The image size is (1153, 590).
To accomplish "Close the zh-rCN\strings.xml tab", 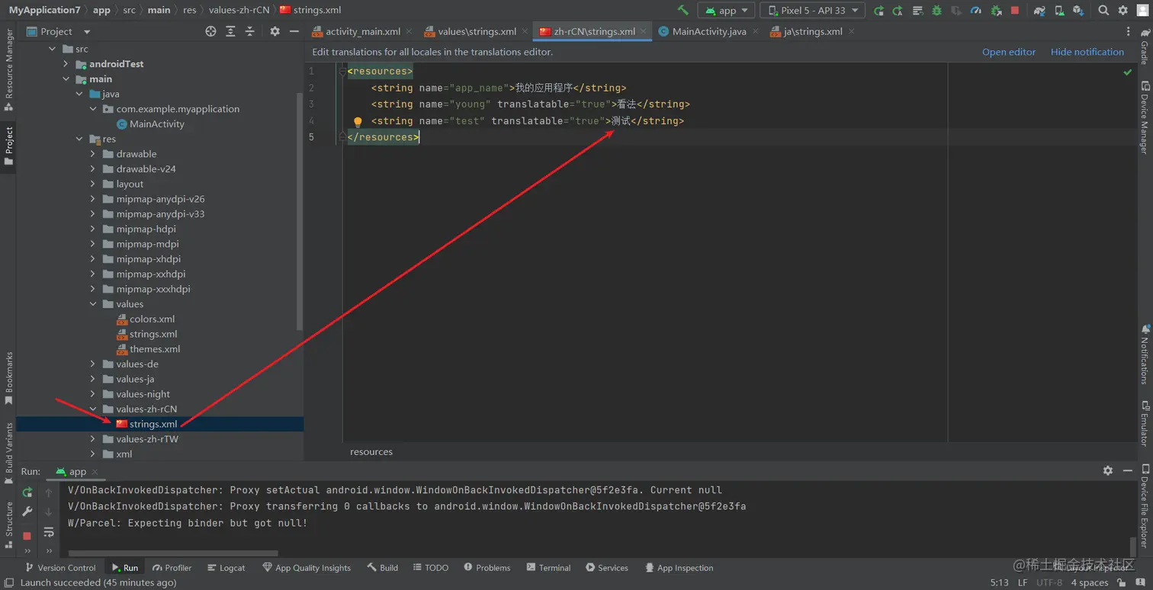I will point(644,31).
